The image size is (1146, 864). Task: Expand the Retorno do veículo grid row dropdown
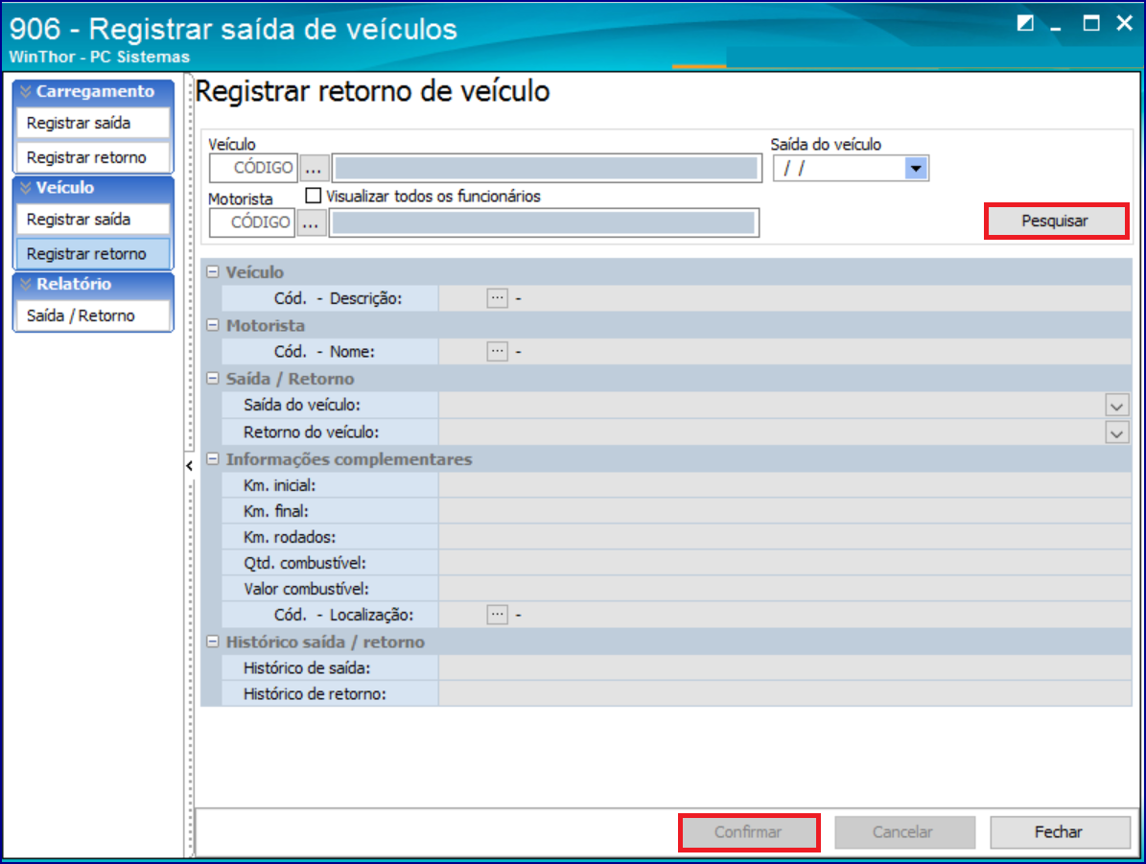point(1116,432)
